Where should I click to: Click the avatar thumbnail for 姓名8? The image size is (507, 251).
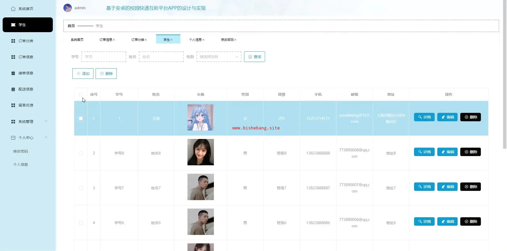[x=201, y=152]
